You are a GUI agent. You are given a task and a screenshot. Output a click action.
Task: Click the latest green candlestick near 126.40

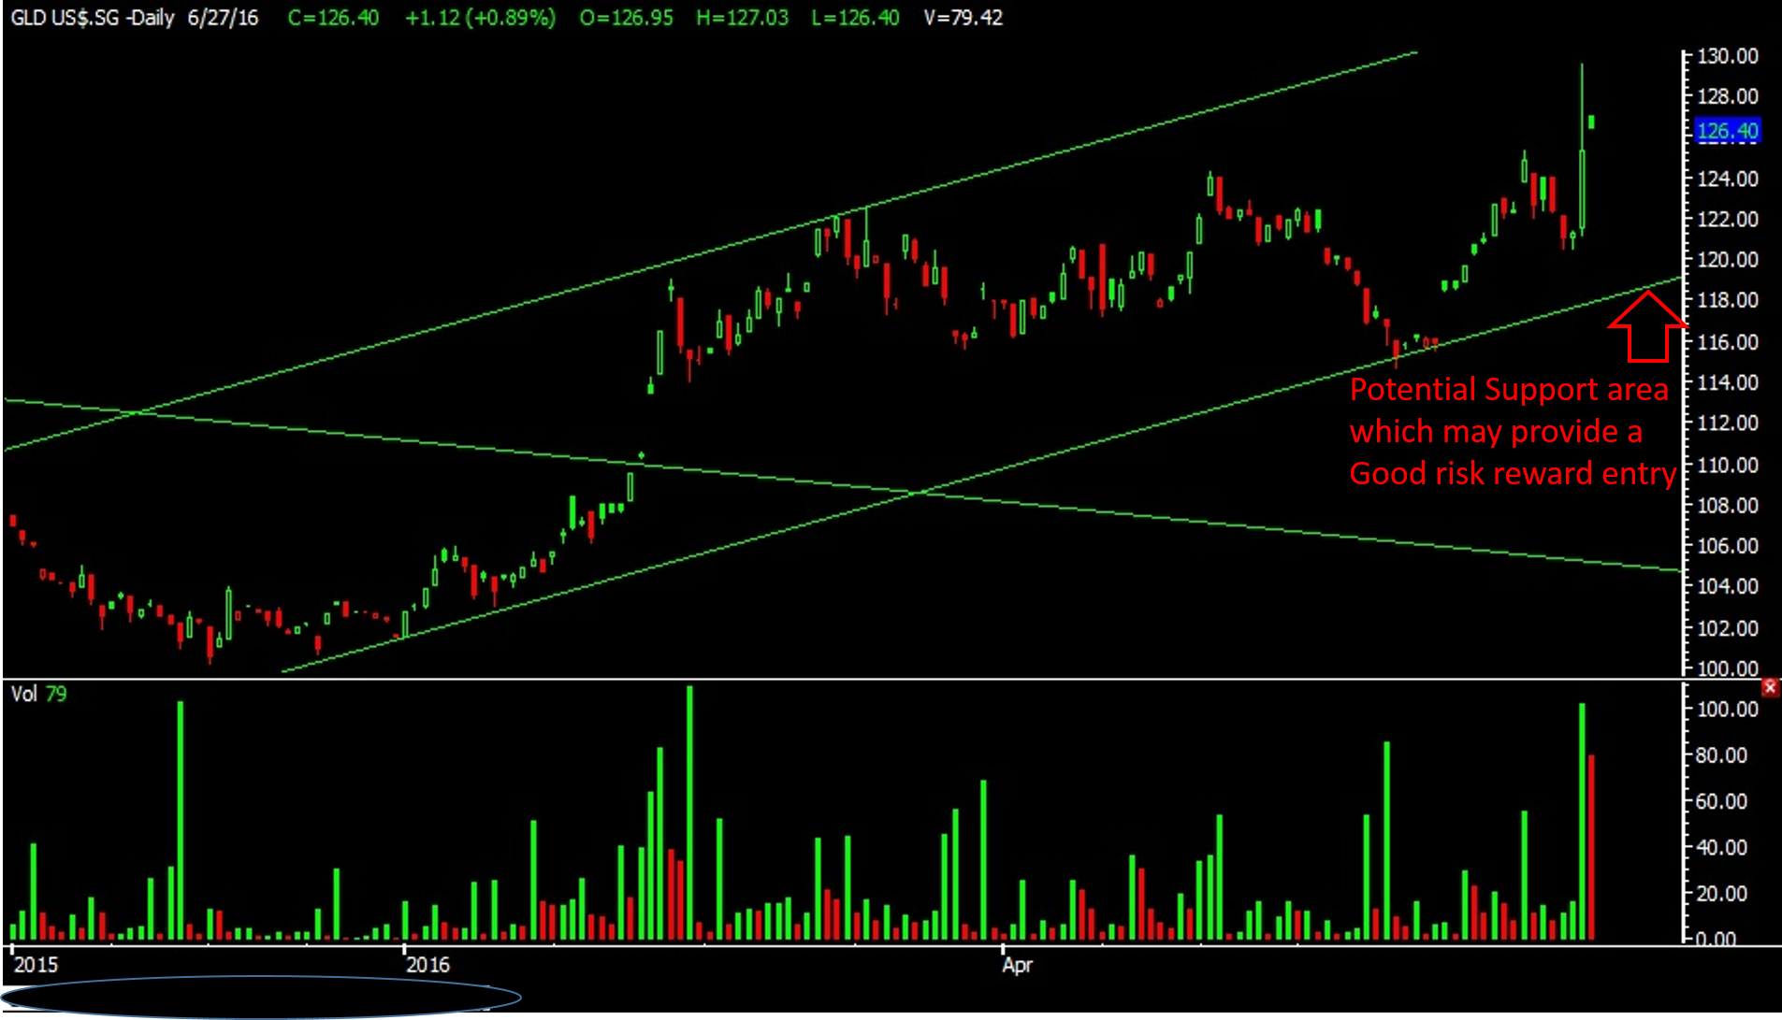[1591, 122]
